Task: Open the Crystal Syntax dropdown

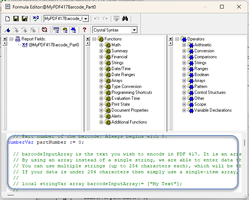Action: coord(134,30)
